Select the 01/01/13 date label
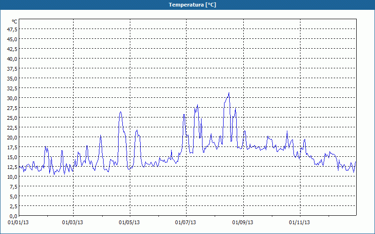This screenshot has height=234, width=375. tap(18, 223)
